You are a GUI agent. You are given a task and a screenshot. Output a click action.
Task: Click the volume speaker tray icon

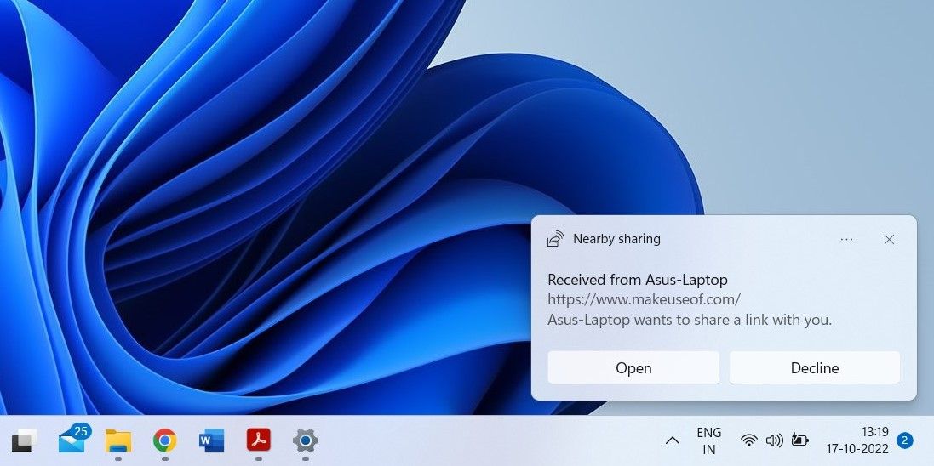(774, 440)
